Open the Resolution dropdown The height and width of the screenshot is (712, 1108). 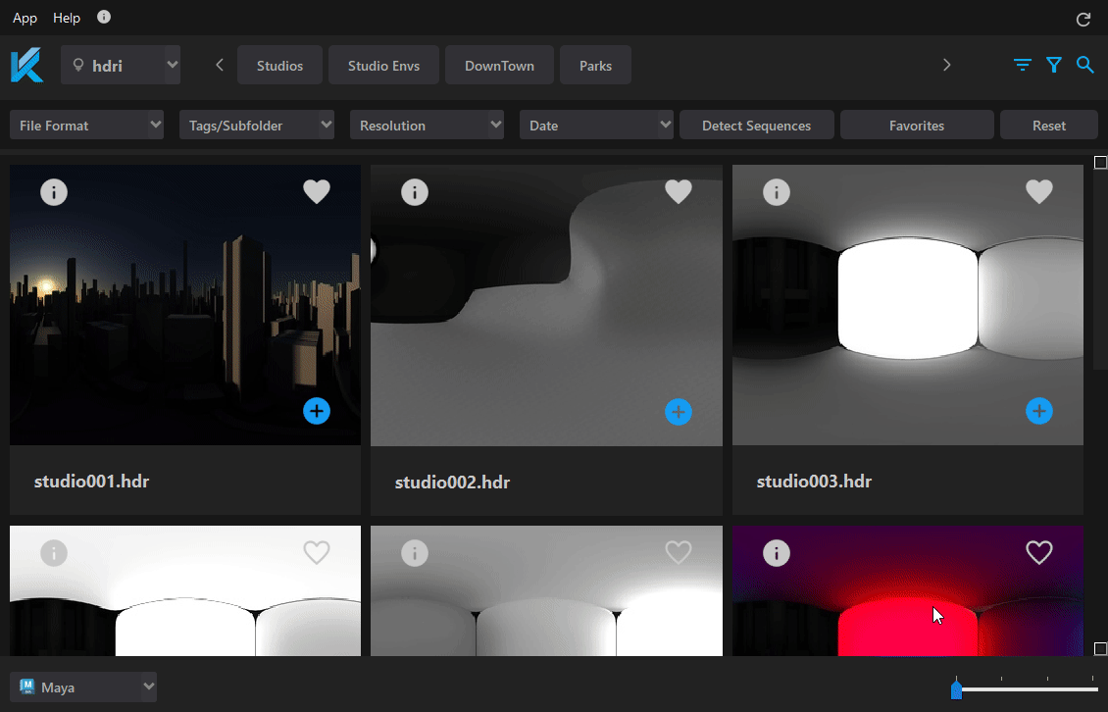point(427,126)
